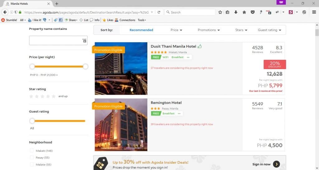Open the All dropdown in StumbleUpon toolbar
This screenshot has height=170, width=319.
[x=23, y=20]
